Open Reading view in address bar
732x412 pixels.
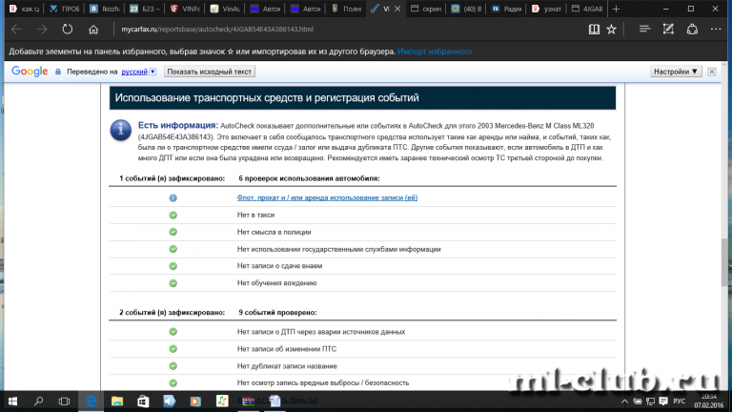coord(594,30)
